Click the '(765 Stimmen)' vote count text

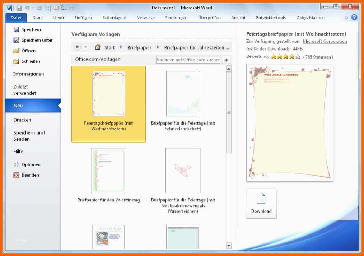[318, 57]
